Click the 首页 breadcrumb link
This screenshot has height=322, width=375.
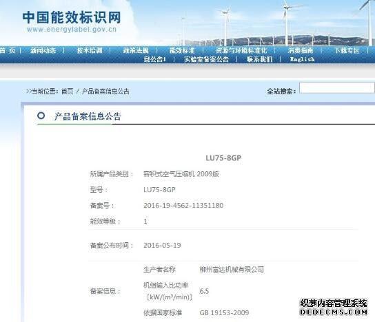pyautogui.click(x=67, y=92)
